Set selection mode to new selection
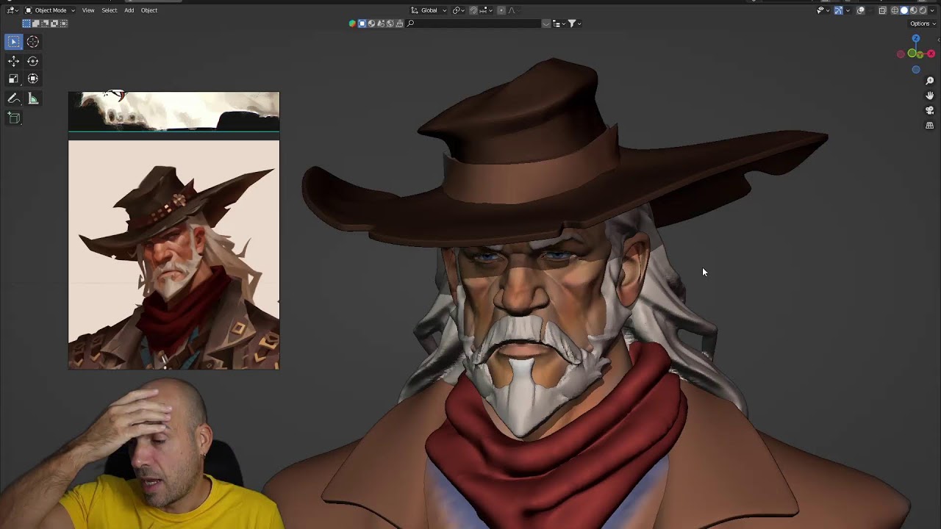This screenshot has width=941, height=529. coord(26,24)
